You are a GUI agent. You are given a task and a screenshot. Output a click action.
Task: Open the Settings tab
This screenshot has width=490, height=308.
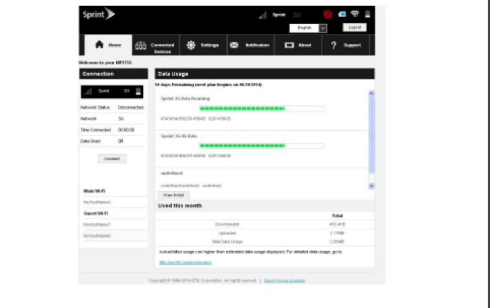click(202, 45)
